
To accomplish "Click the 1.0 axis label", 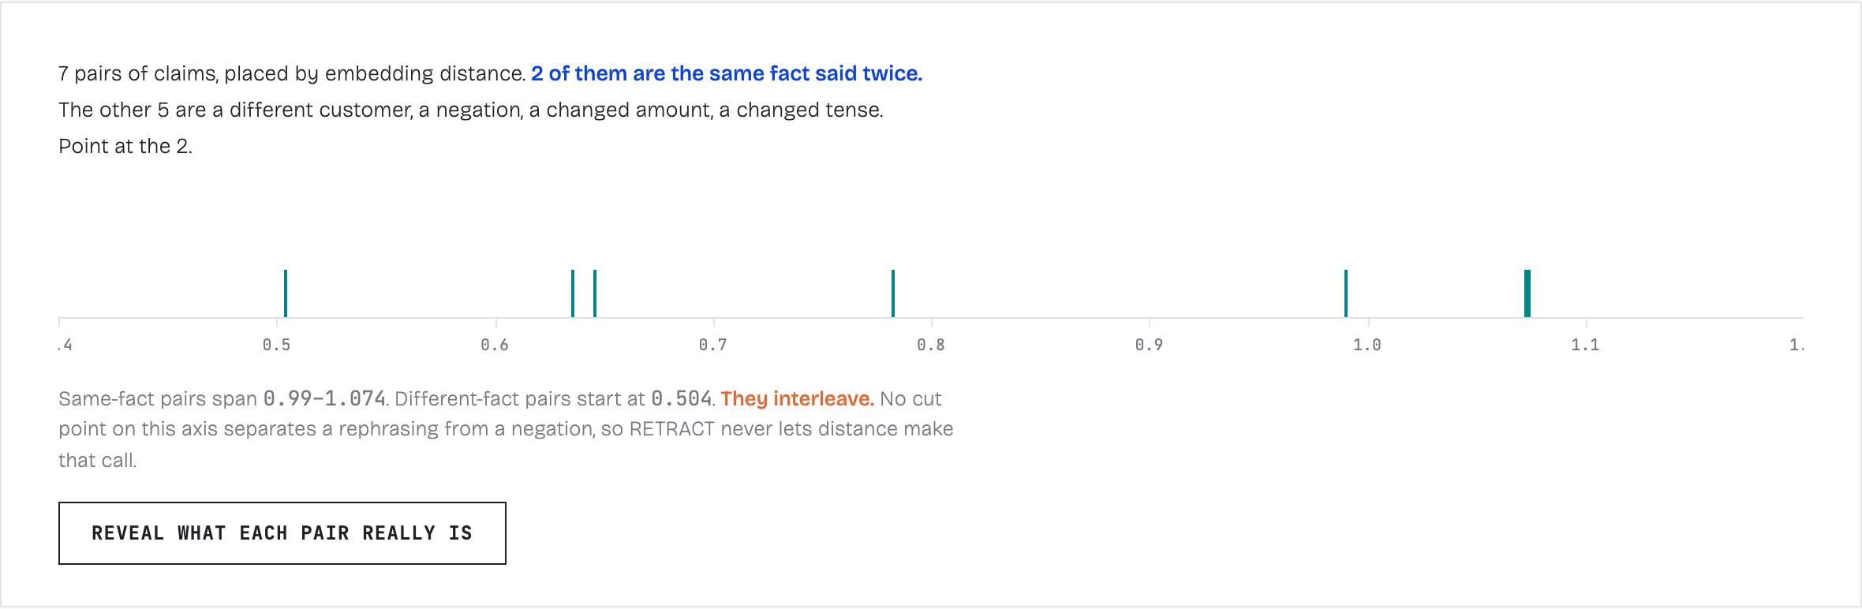I will [1367, 345].
